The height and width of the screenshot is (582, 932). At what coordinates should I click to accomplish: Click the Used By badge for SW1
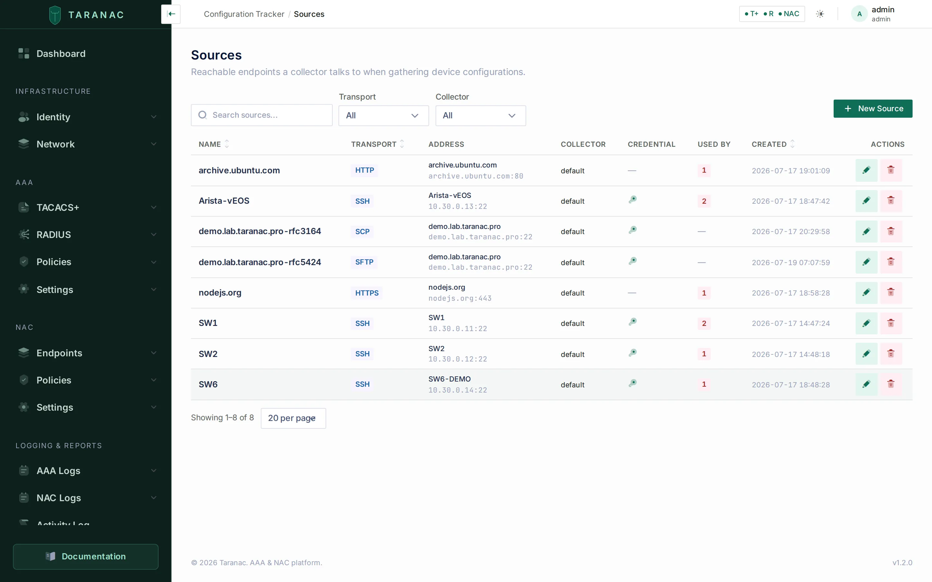[x=704, y=323]
